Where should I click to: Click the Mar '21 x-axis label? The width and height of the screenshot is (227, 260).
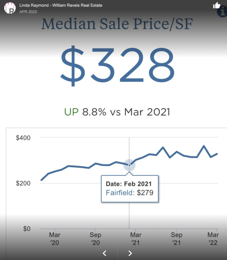[136, 239]
